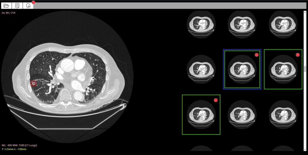Click the main CT slice image viewer
The height and width of the screenshot is (155, 308).
tap(67, 77)
